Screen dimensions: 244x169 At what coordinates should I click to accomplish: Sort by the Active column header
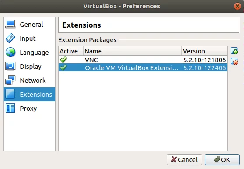(x=71, y=51)
